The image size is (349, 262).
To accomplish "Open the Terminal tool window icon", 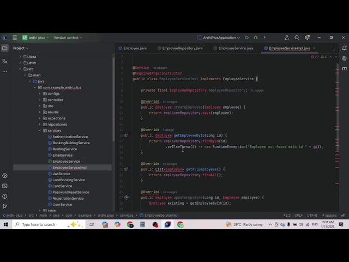I will (x=5, y=186).
